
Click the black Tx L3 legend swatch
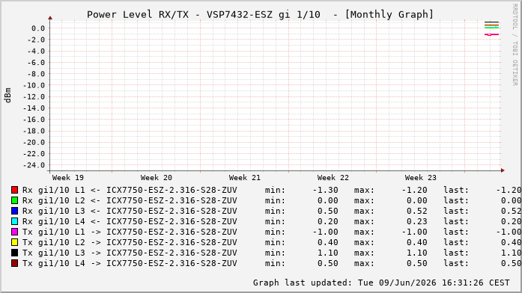tap(14, 253)
